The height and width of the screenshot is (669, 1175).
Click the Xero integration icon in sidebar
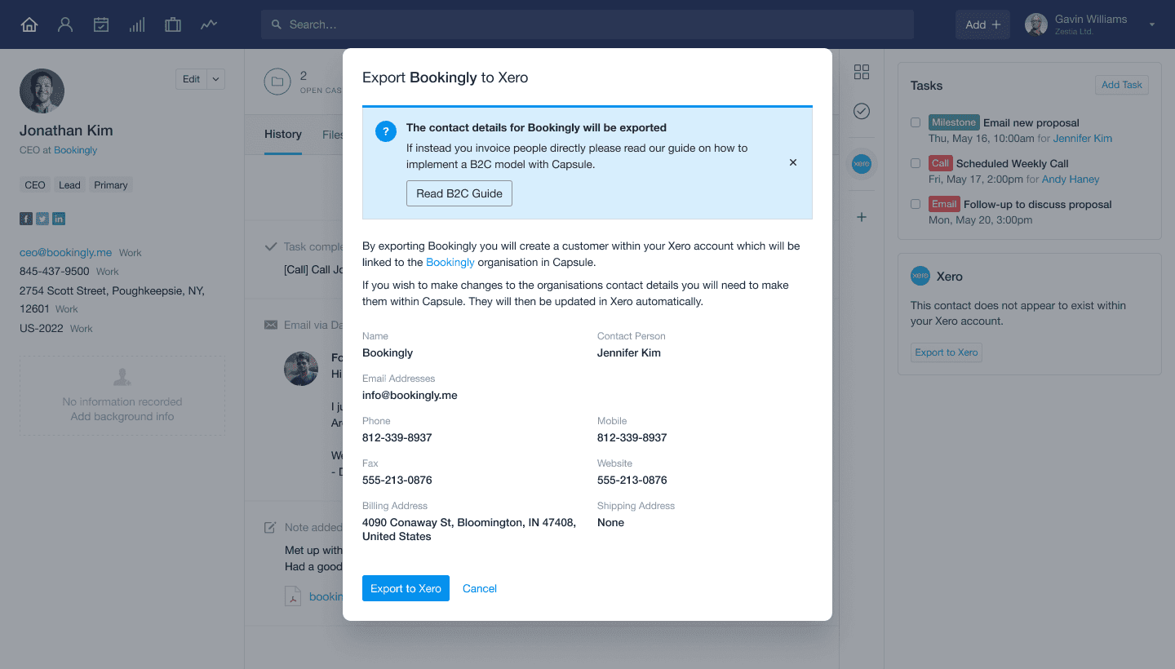862,164
